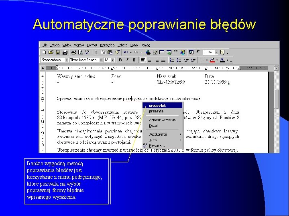Increase the paragraph indent
Image resolution: width=289 pixels, height=216 pixels.
click(x=193, y=60)
